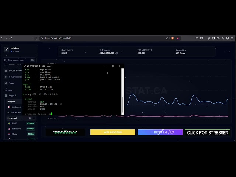
Task: Click the Graph Name MIMIC value
Action: click(64, 53)
